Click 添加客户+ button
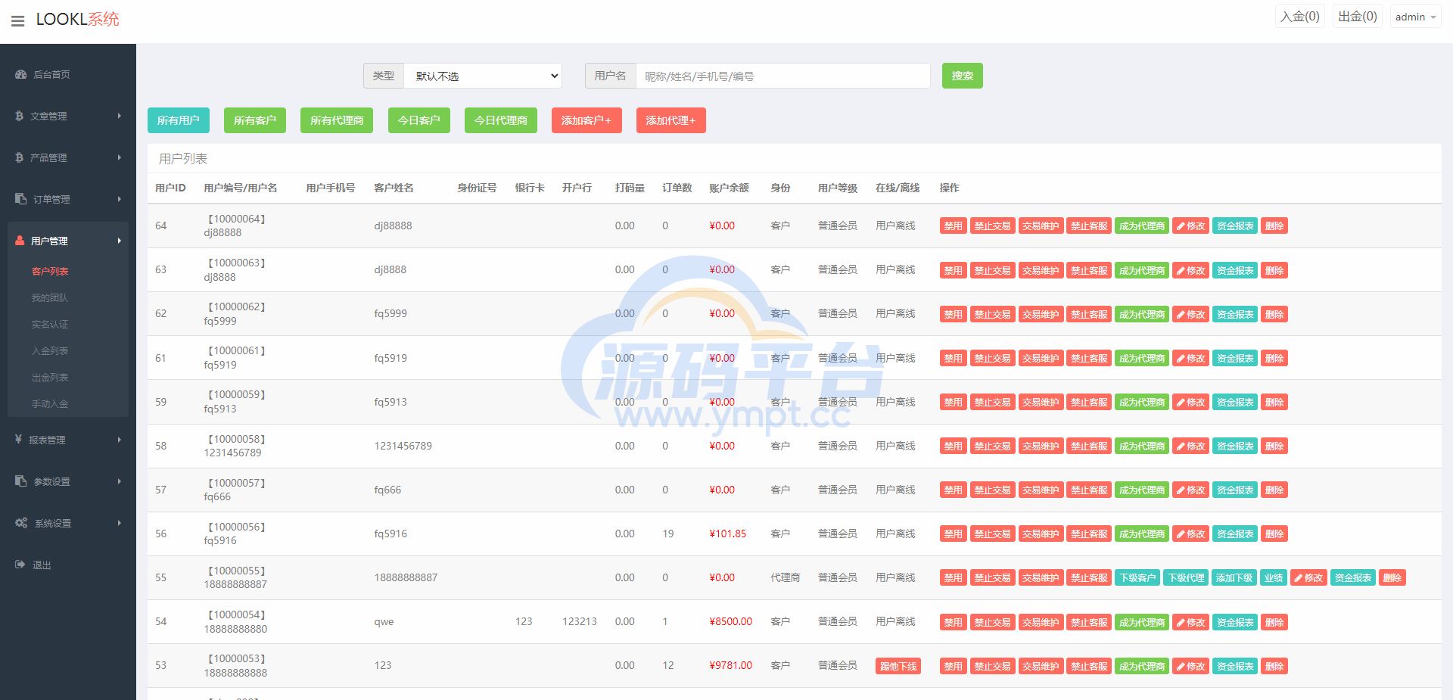Screen dimensions: 1453x700 click(x=586, y=120)
